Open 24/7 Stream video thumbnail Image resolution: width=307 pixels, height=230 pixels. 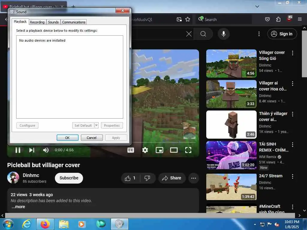pyautogui.click(x=231, y=187)
